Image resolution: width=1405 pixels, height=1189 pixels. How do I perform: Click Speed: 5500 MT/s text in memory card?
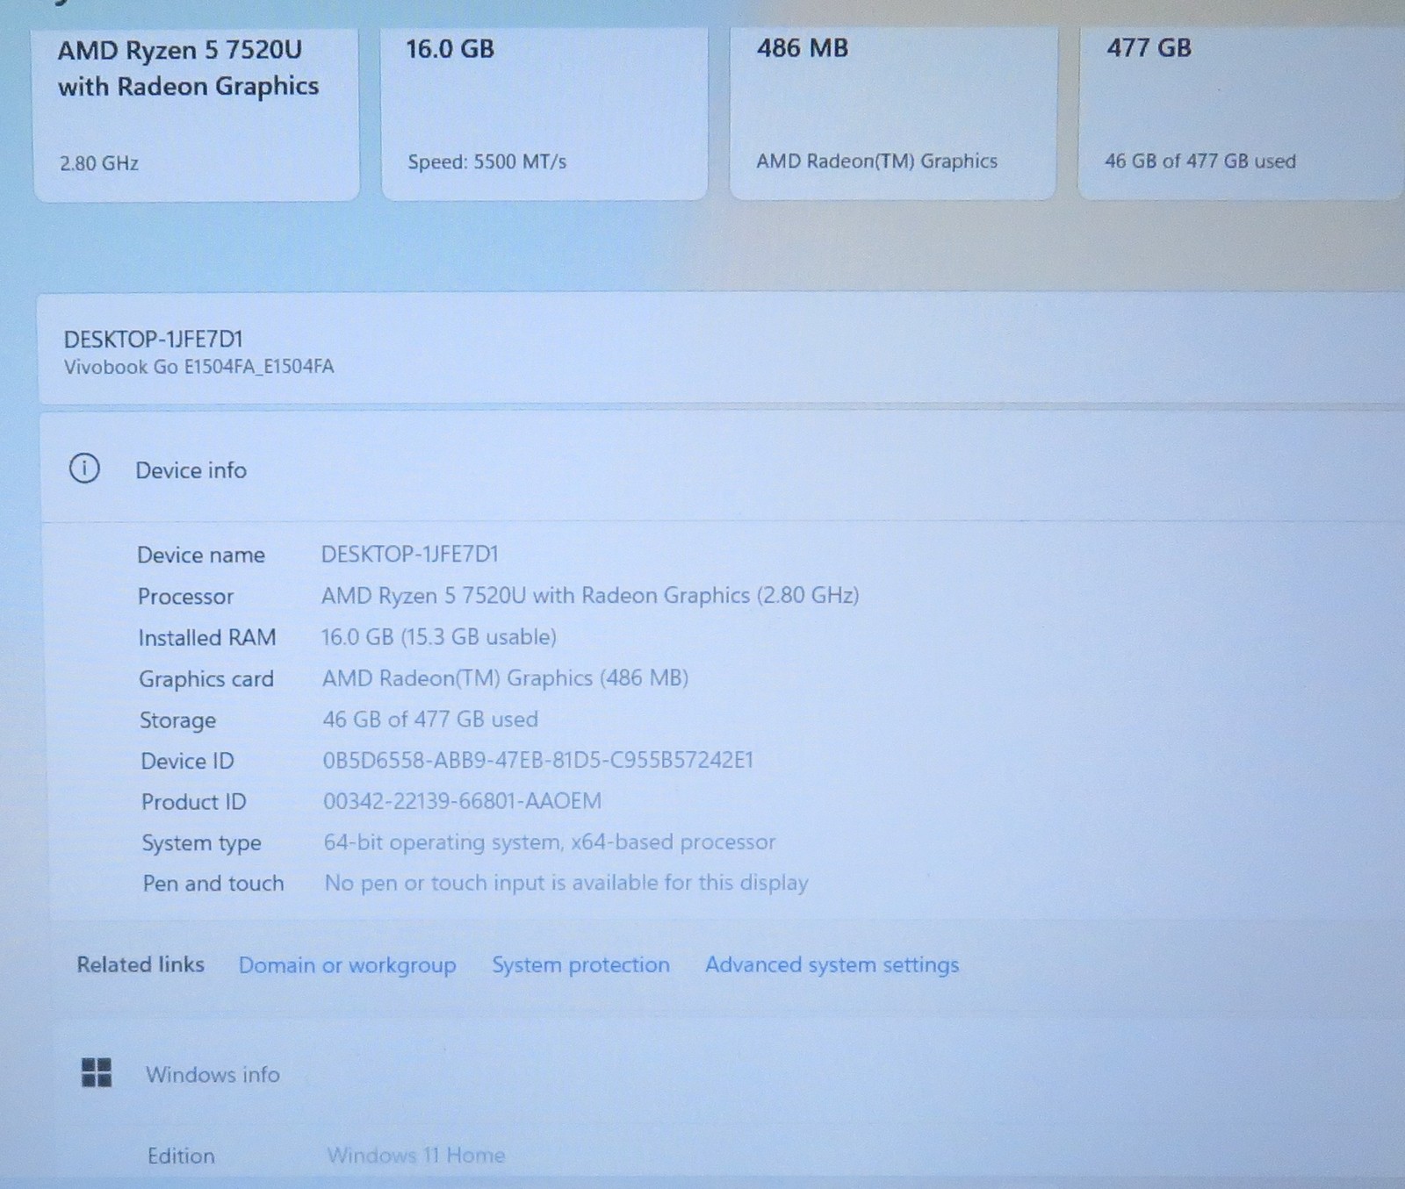coord(487,161)
